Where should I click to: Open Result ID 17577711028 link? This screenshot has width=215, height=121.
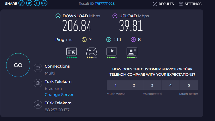[x=105, y=4]
